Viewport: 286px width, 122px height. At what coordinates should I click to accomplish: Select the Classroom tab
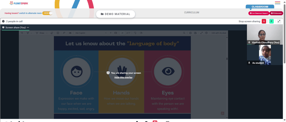260,7
